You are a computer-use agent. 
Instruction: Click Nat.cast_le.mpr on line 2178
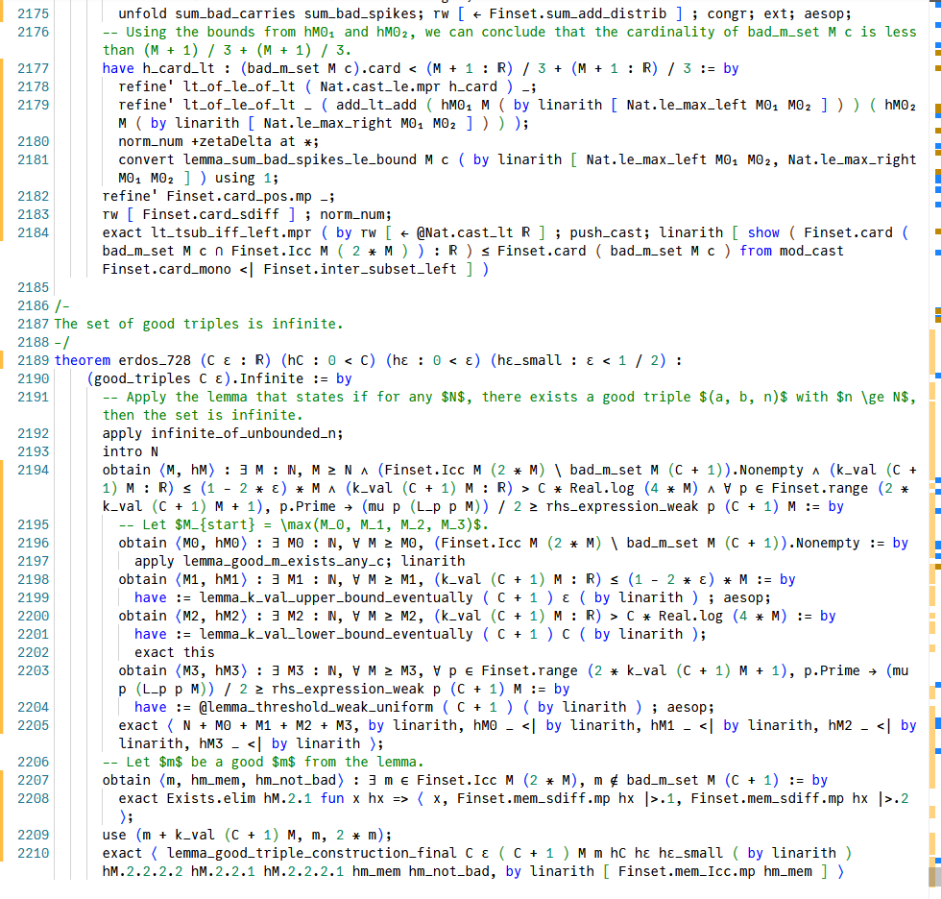click(x=380, y=86)
